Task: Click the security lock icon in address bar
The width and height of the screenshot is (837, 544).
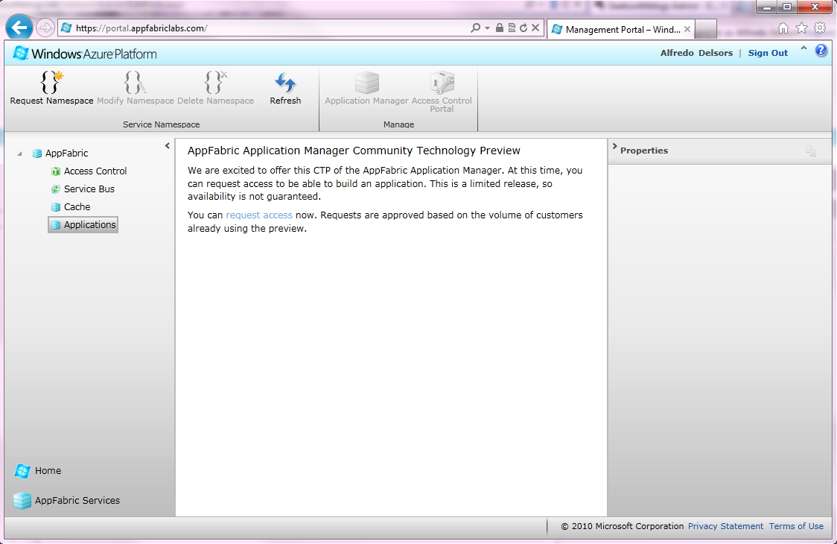Action: 499,28
